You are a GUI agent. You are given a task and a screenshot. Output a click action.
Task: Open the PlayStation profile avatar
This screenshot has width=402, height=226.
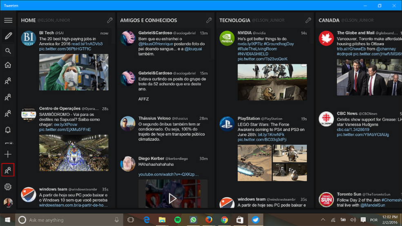tap(227, 124)
